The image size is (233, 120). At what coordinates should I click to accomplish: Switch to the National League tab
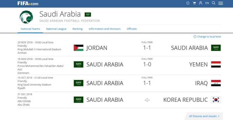click(56, 29)
